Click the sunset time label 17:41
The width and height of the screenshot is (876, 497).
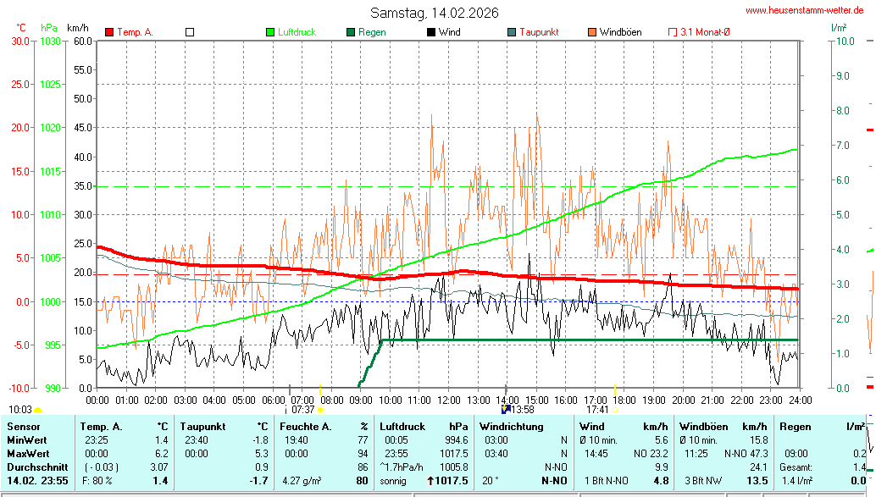click(598, 410)
